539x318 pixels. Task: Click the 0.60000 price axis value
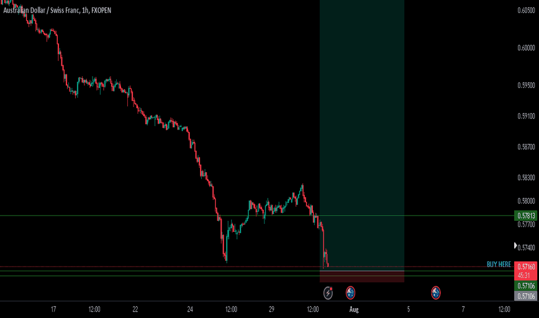[x=526, y=48]
